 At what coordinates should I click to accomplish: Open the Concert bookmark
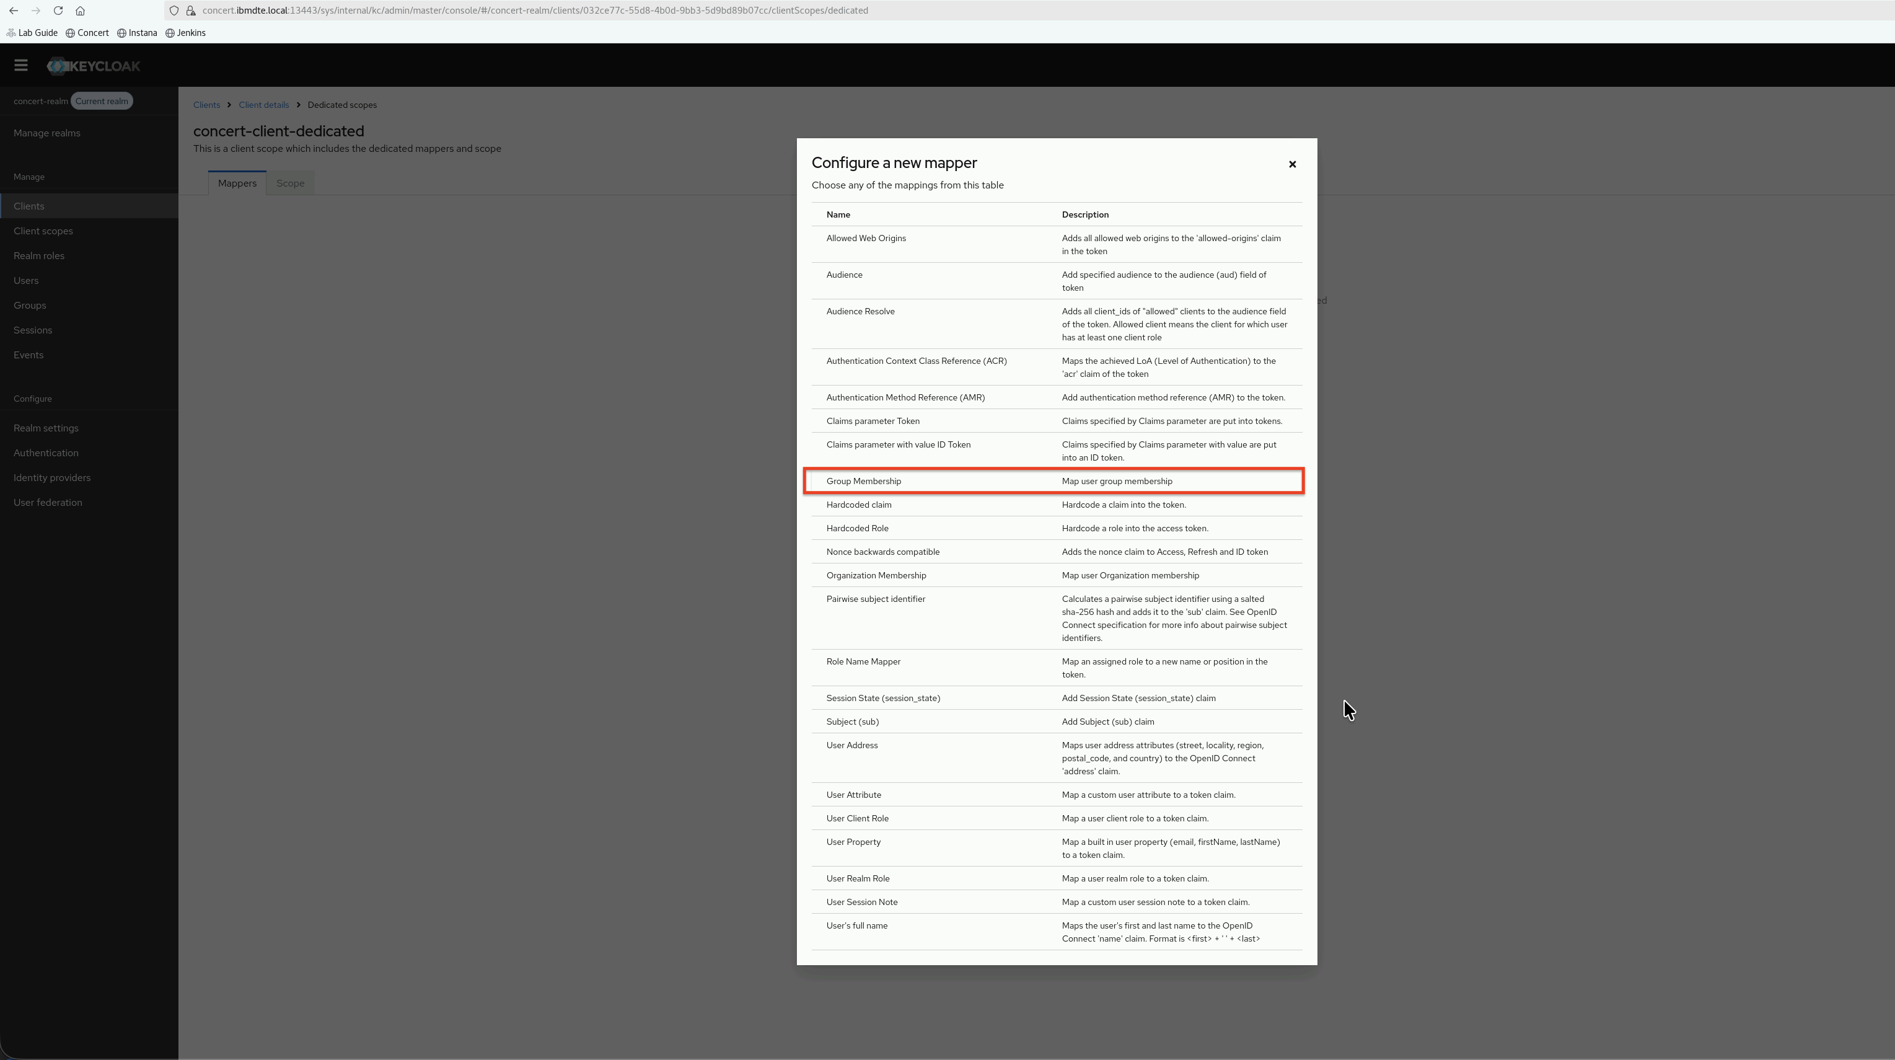87,33
